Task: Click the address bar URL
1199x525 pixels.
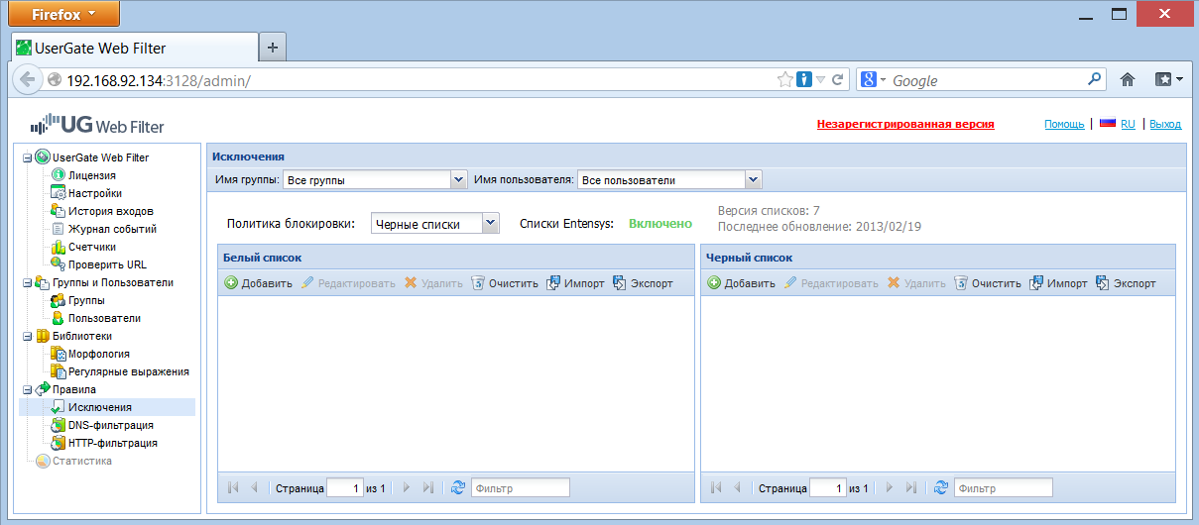Action: 159,80
